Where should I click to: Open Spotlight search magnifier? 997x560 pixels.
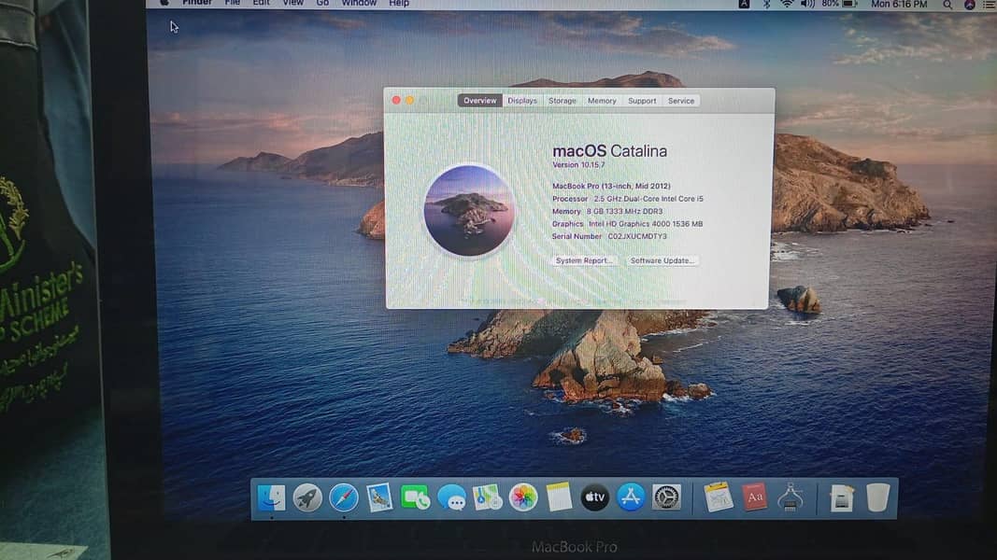coord(947,5)
